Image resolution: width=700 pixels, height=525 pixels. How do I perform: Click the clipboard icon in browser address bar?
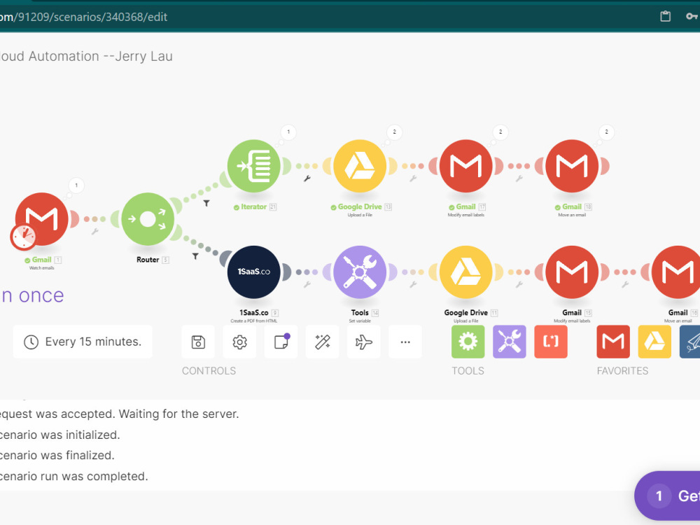point(665,17)
